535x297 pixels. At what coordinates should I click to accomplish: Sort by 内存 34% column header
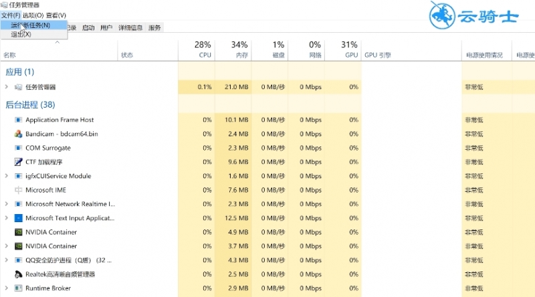233,51
